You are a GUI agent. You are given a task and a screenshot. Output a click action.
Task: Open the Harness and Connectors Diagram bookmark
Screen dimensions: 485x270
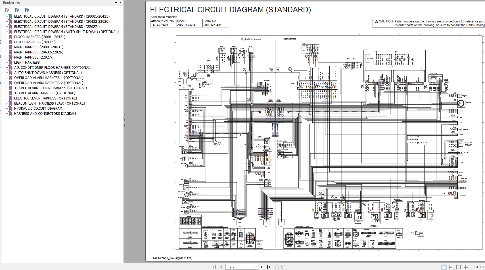(45, 114)
